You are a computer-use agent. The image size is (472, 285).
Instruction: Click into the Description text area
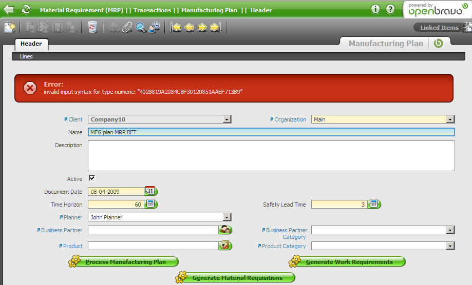coord(271,155)
